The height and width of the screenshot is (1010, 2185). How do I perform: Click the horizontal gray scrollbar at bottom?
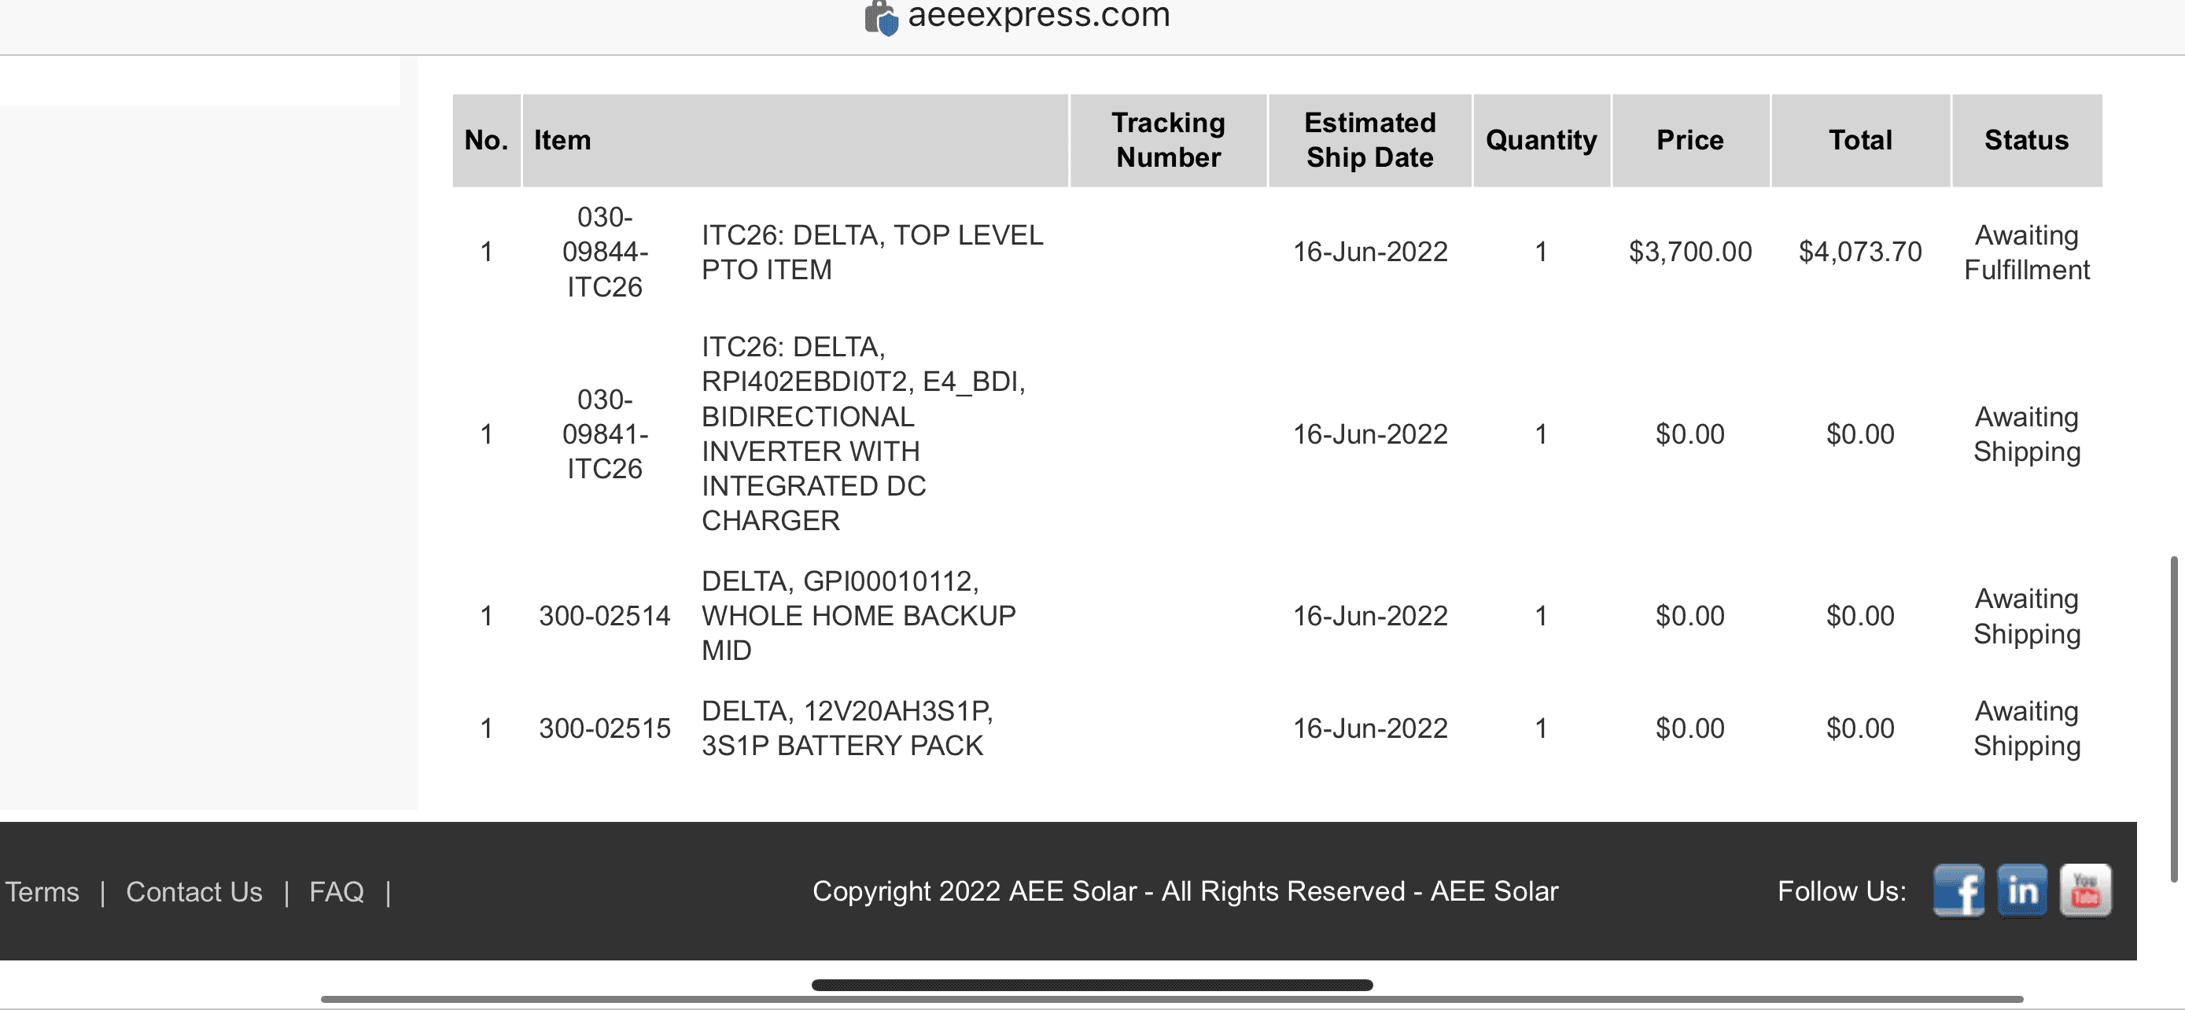(1170, 1000)
